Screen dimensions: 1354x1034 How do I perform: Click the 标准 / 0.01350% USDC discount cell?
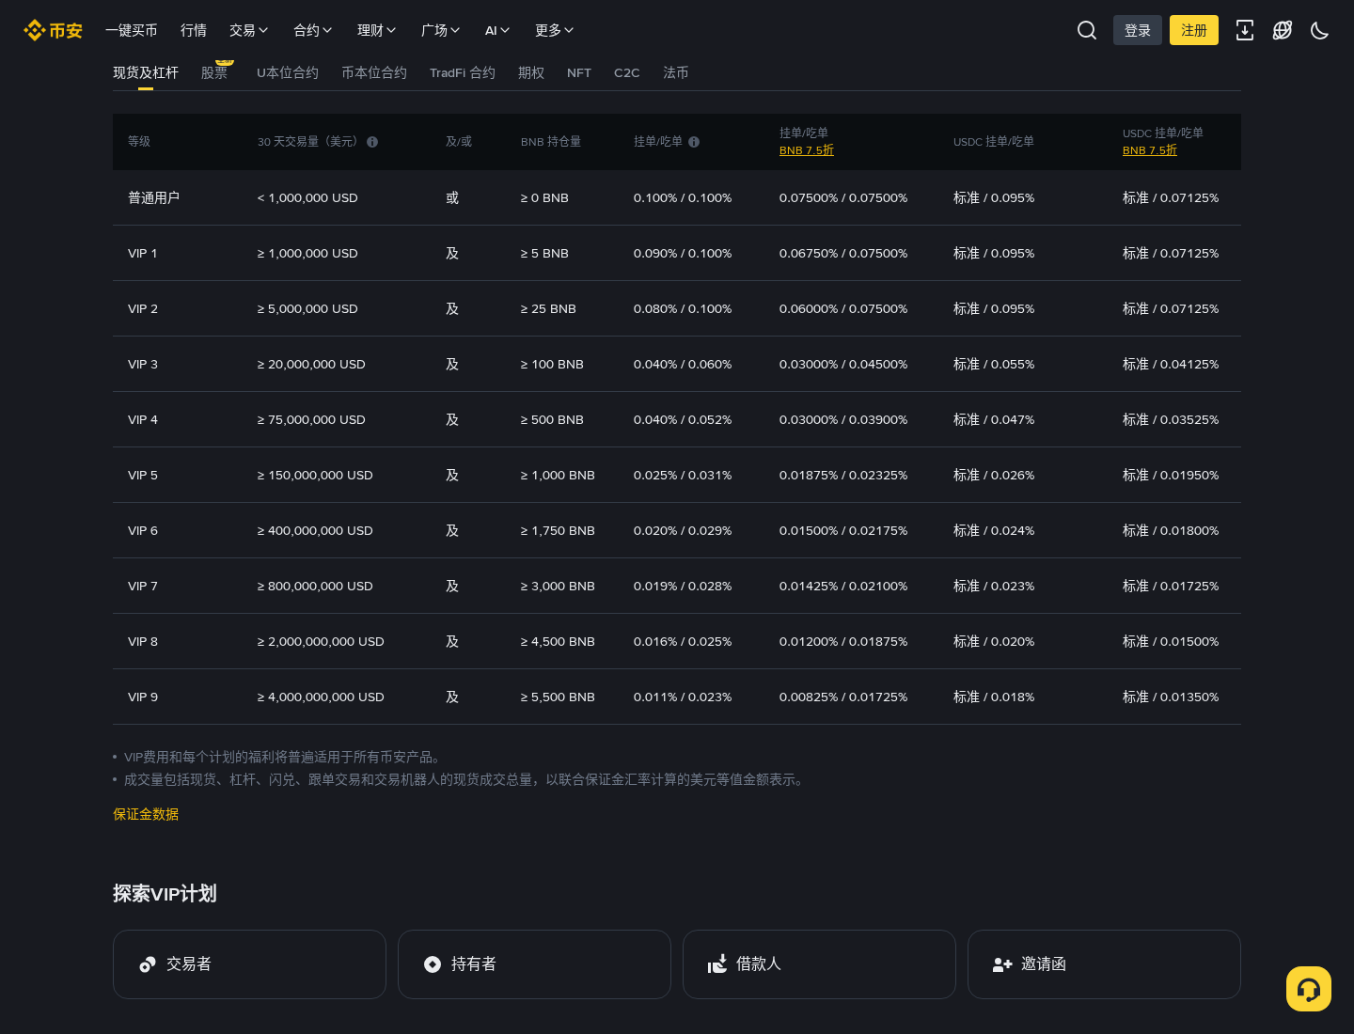pos(1171,697)
